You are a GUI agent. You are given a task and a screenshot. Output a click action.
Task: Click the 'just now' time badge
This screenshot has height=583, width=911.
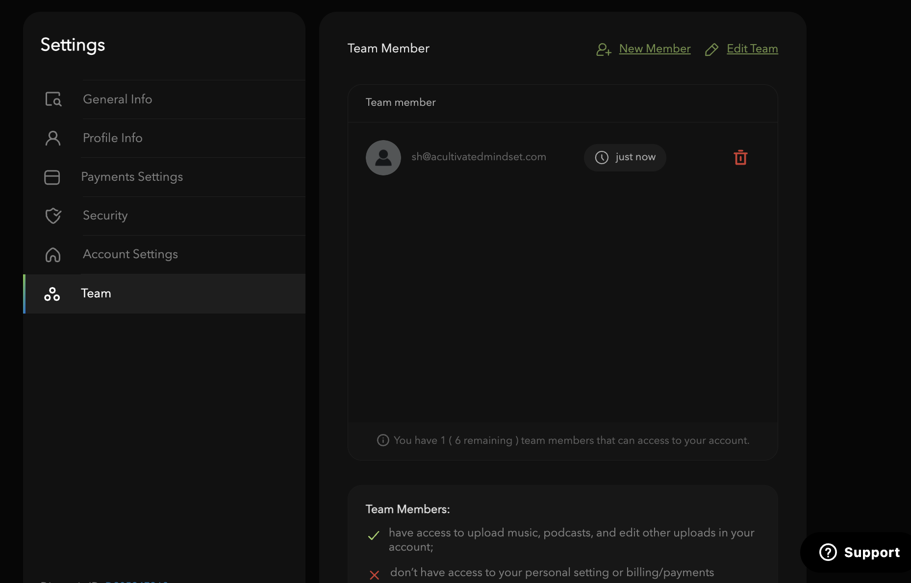tap(625, 157)
